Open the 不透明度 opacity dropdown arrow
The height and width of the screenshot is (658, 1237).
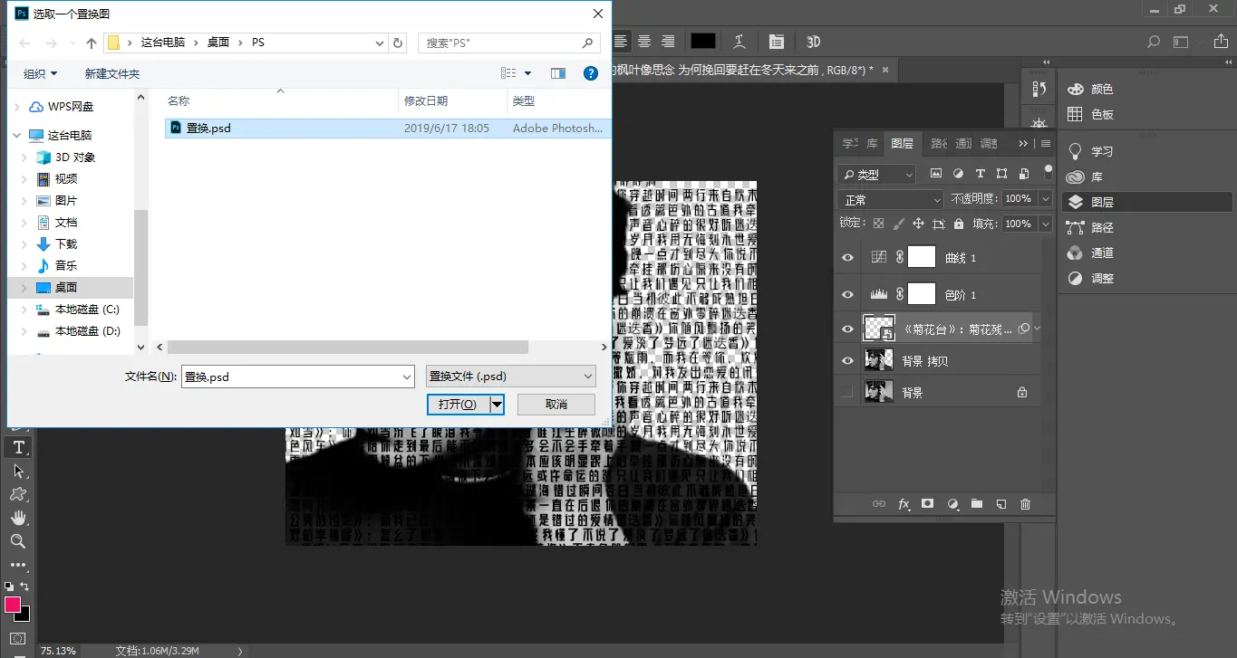1046,199
